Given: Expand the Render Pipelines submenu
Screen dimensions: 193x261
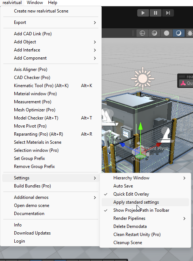Looking at the screenshot, I should tap(145, 218).
